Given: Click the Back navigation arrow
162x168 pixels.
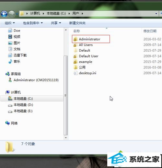Looking at the screenshot, I should coord(4,14).
